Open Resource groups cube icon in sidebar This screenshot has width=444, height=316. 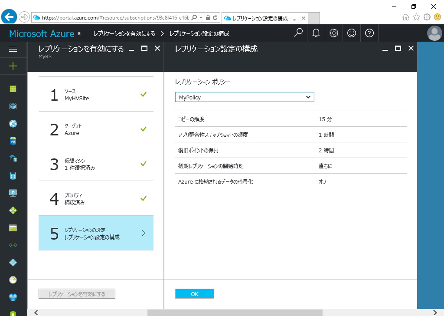(13, 106)
